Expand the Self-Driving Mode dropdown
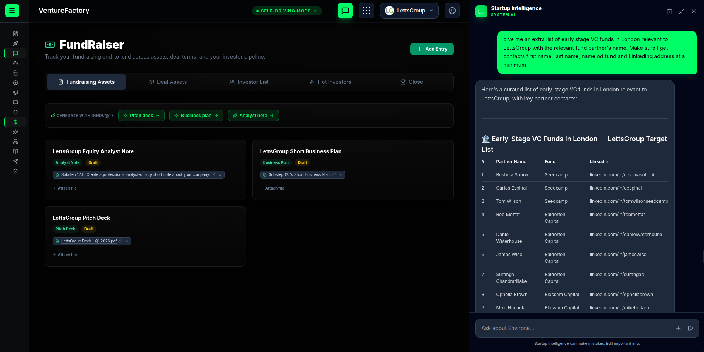The image size is (704, 352). pyautogui.click(x=287, y=11)
